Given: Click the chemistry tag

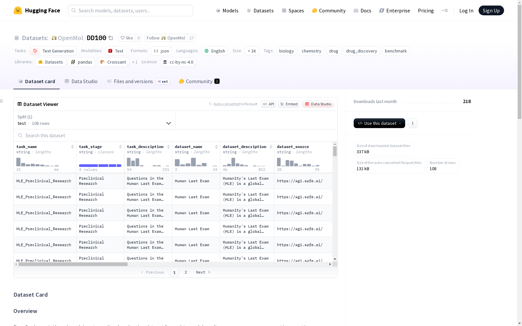Looking at the screenshot, I should 312,51.
